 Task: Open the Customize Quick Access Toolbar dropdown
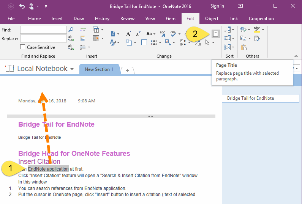tap(46, 6)
